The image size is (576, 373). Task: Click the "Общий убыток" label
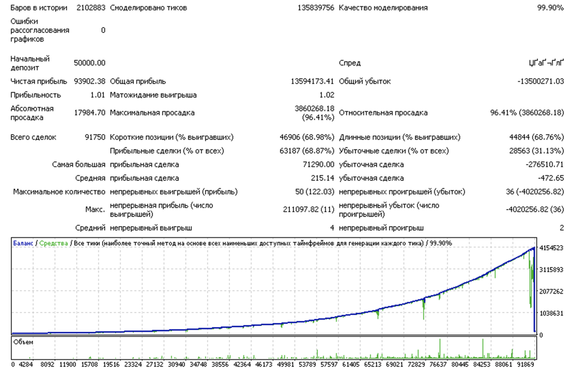click(x=365, y=81)
